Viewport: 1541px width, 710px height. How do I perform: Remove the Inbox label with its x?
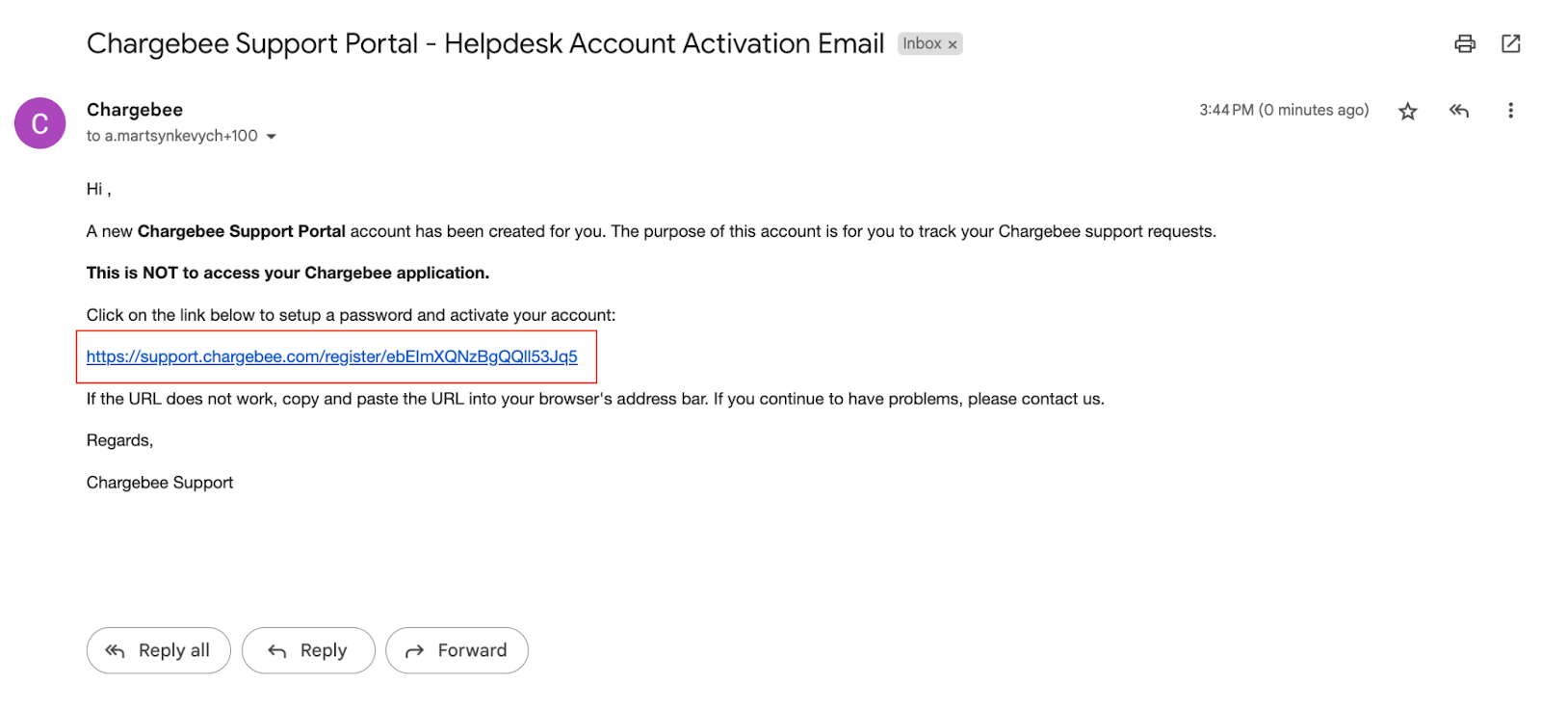(952, 44)
